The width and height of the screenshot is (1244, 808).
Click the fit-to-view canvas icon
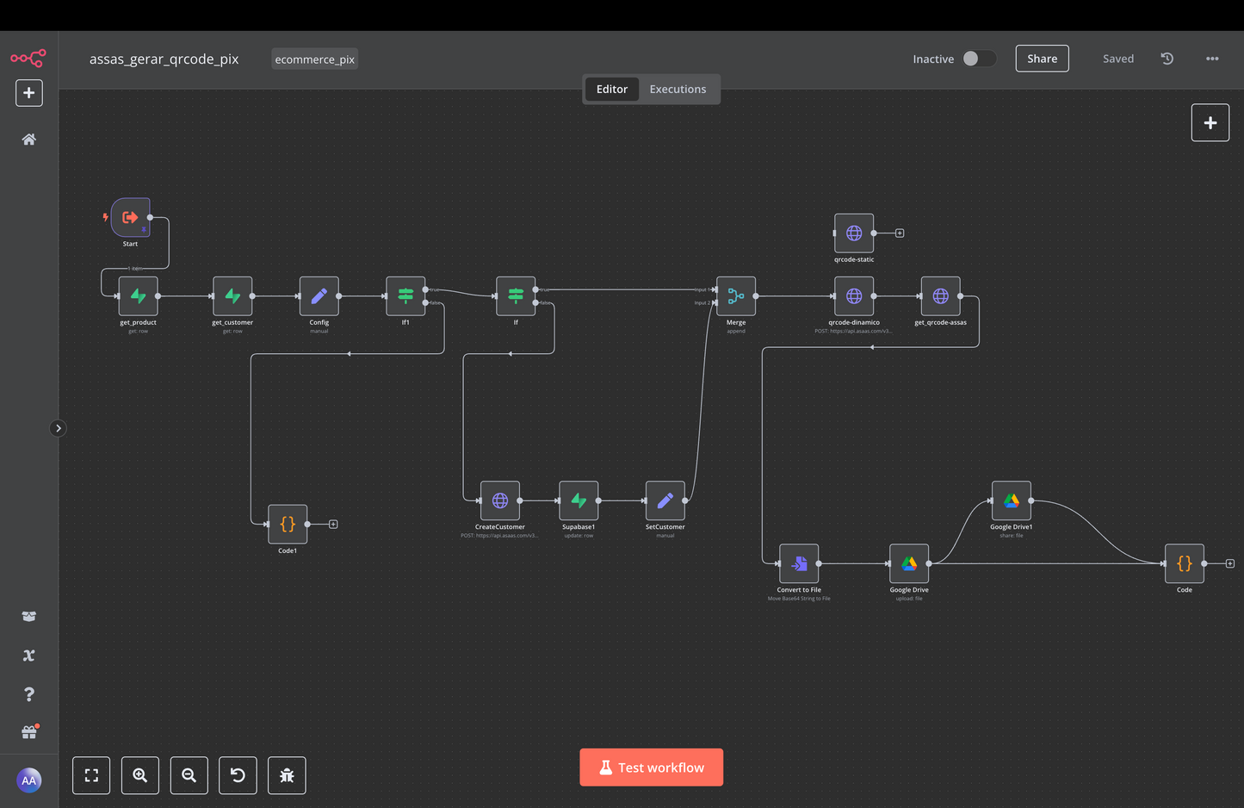[91, 775]
